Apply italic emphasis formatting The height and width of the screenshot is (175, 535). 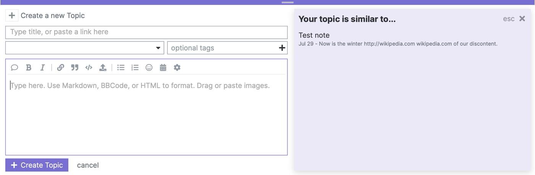coord(42,67)
